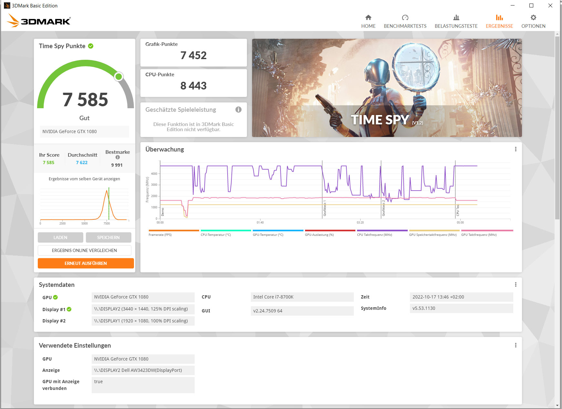Click Anzeige field Dell AW3423DW(DisplayPort)
This screenshot has height=409, width=562.
pos(143,370)
